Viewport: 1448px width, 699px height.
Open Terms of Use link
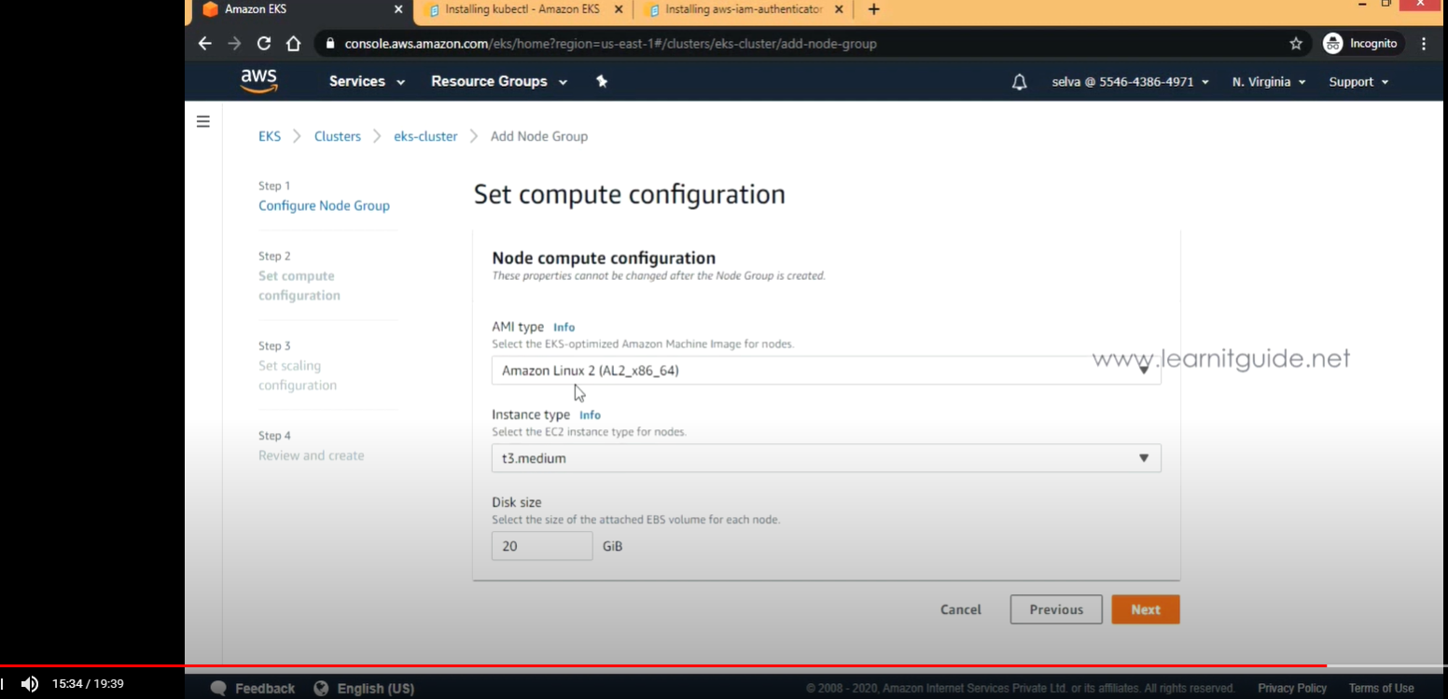pyautogui.click(x=1381, y=689)
